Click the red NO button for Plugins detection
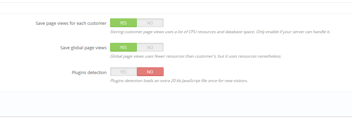This screenshot has height=134, width=352. [150, 72]
